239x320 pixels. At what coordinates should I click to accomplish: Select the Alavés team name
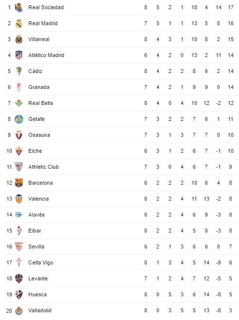pyautogui.click(x=36, y=215)
